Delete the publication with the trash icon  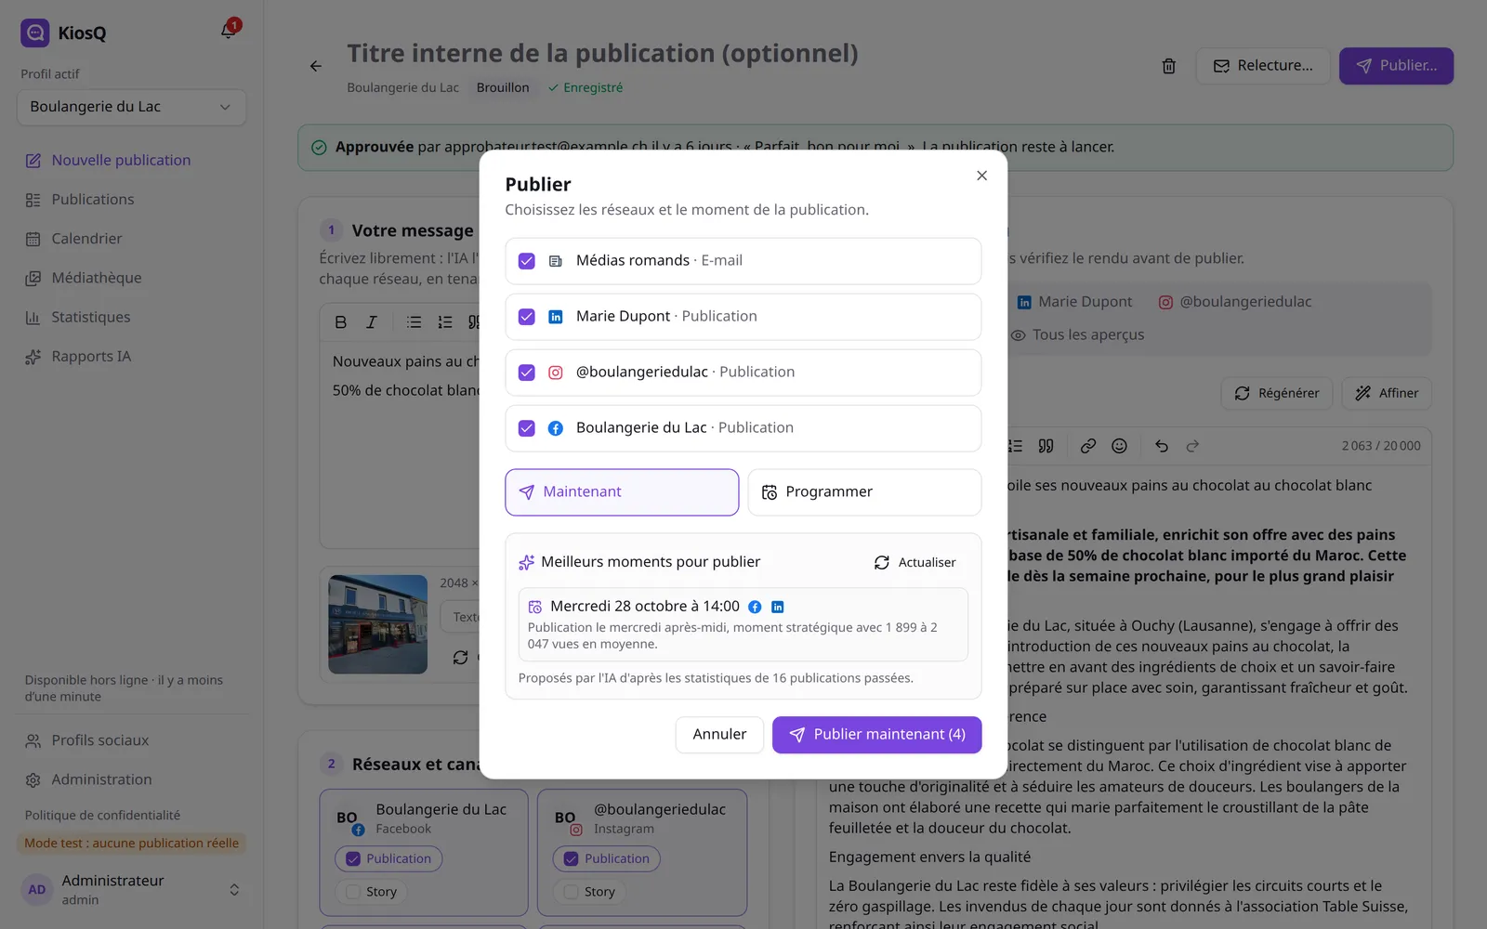[x=1168, y=66]
